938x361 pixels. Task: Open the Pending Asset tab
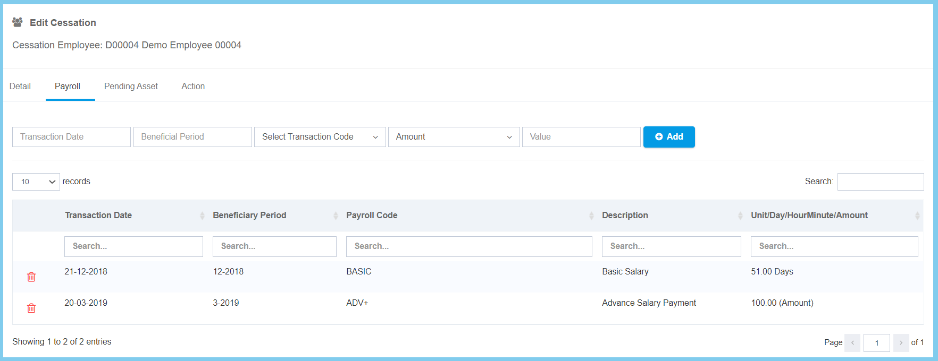tap(131, 86)
